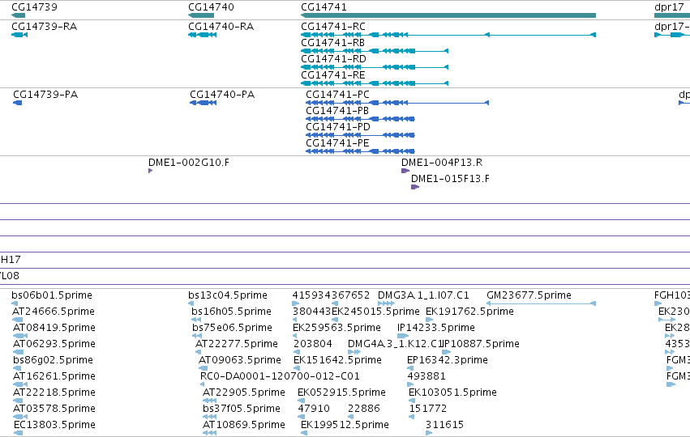This screenshot has height=437, width=690.
Task: Open EST AT10869.5prime
Action: click(x=244, y=425)
